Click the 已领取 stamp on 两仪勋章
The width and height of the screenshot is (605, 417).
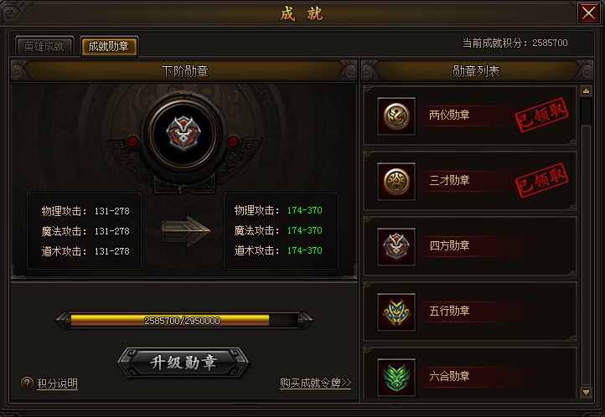541,115
